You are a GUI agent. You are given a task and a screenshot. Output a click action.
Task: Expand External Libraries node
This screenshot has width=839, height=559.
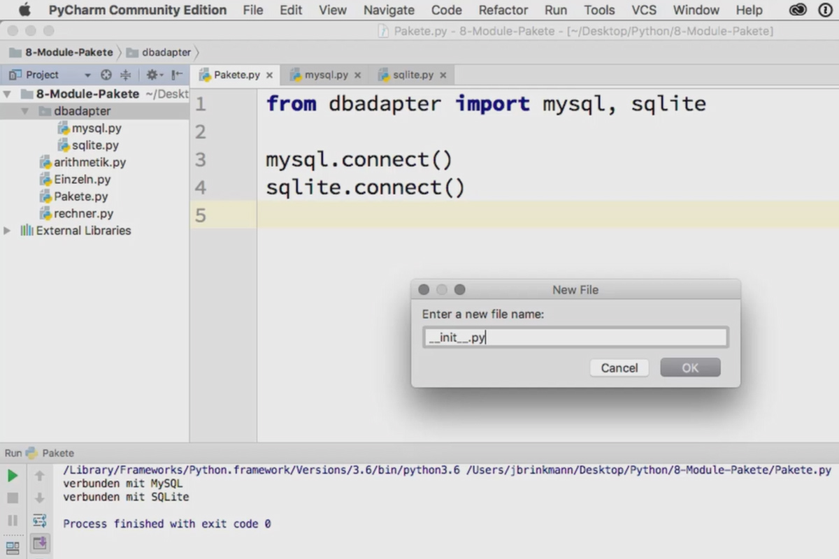8,231
